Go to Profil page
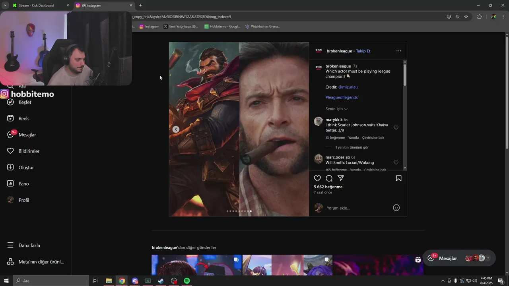Screen dimensions: 509x286 [18, 200]
